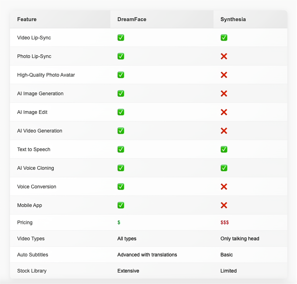Click the green single dollar pricing symbol
This screenshot has height=284, width=297.
(x=119, y=222)
